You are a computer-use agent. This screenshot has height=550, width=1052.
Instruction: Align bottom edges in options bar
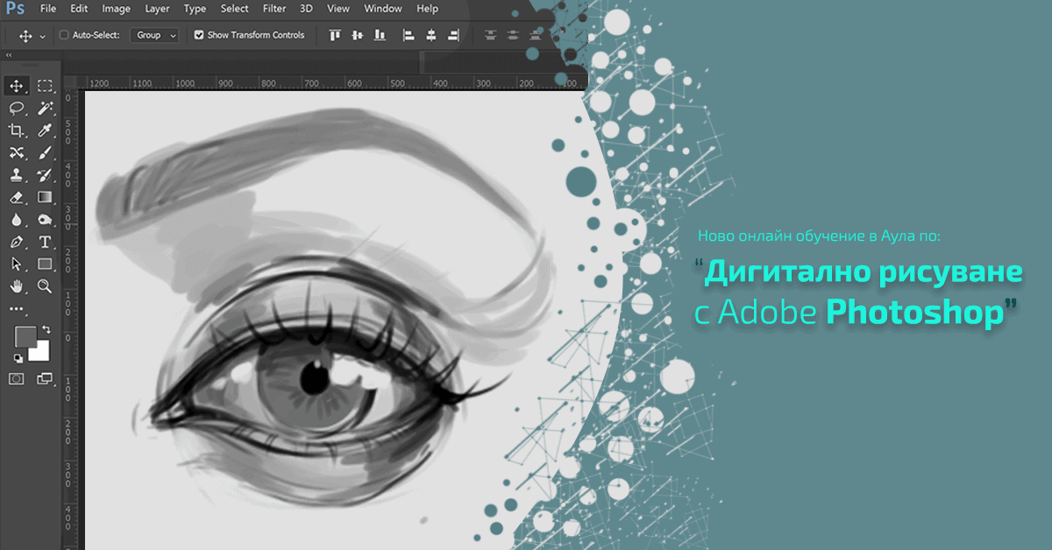click(380, 36)
